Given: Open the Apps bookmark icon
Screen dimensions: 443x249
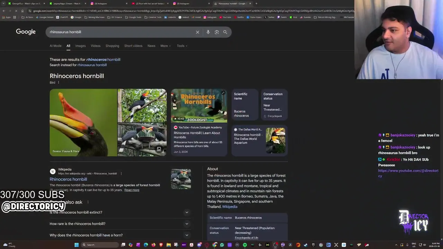Looking at the screenshot, I should tap(7, 17).
